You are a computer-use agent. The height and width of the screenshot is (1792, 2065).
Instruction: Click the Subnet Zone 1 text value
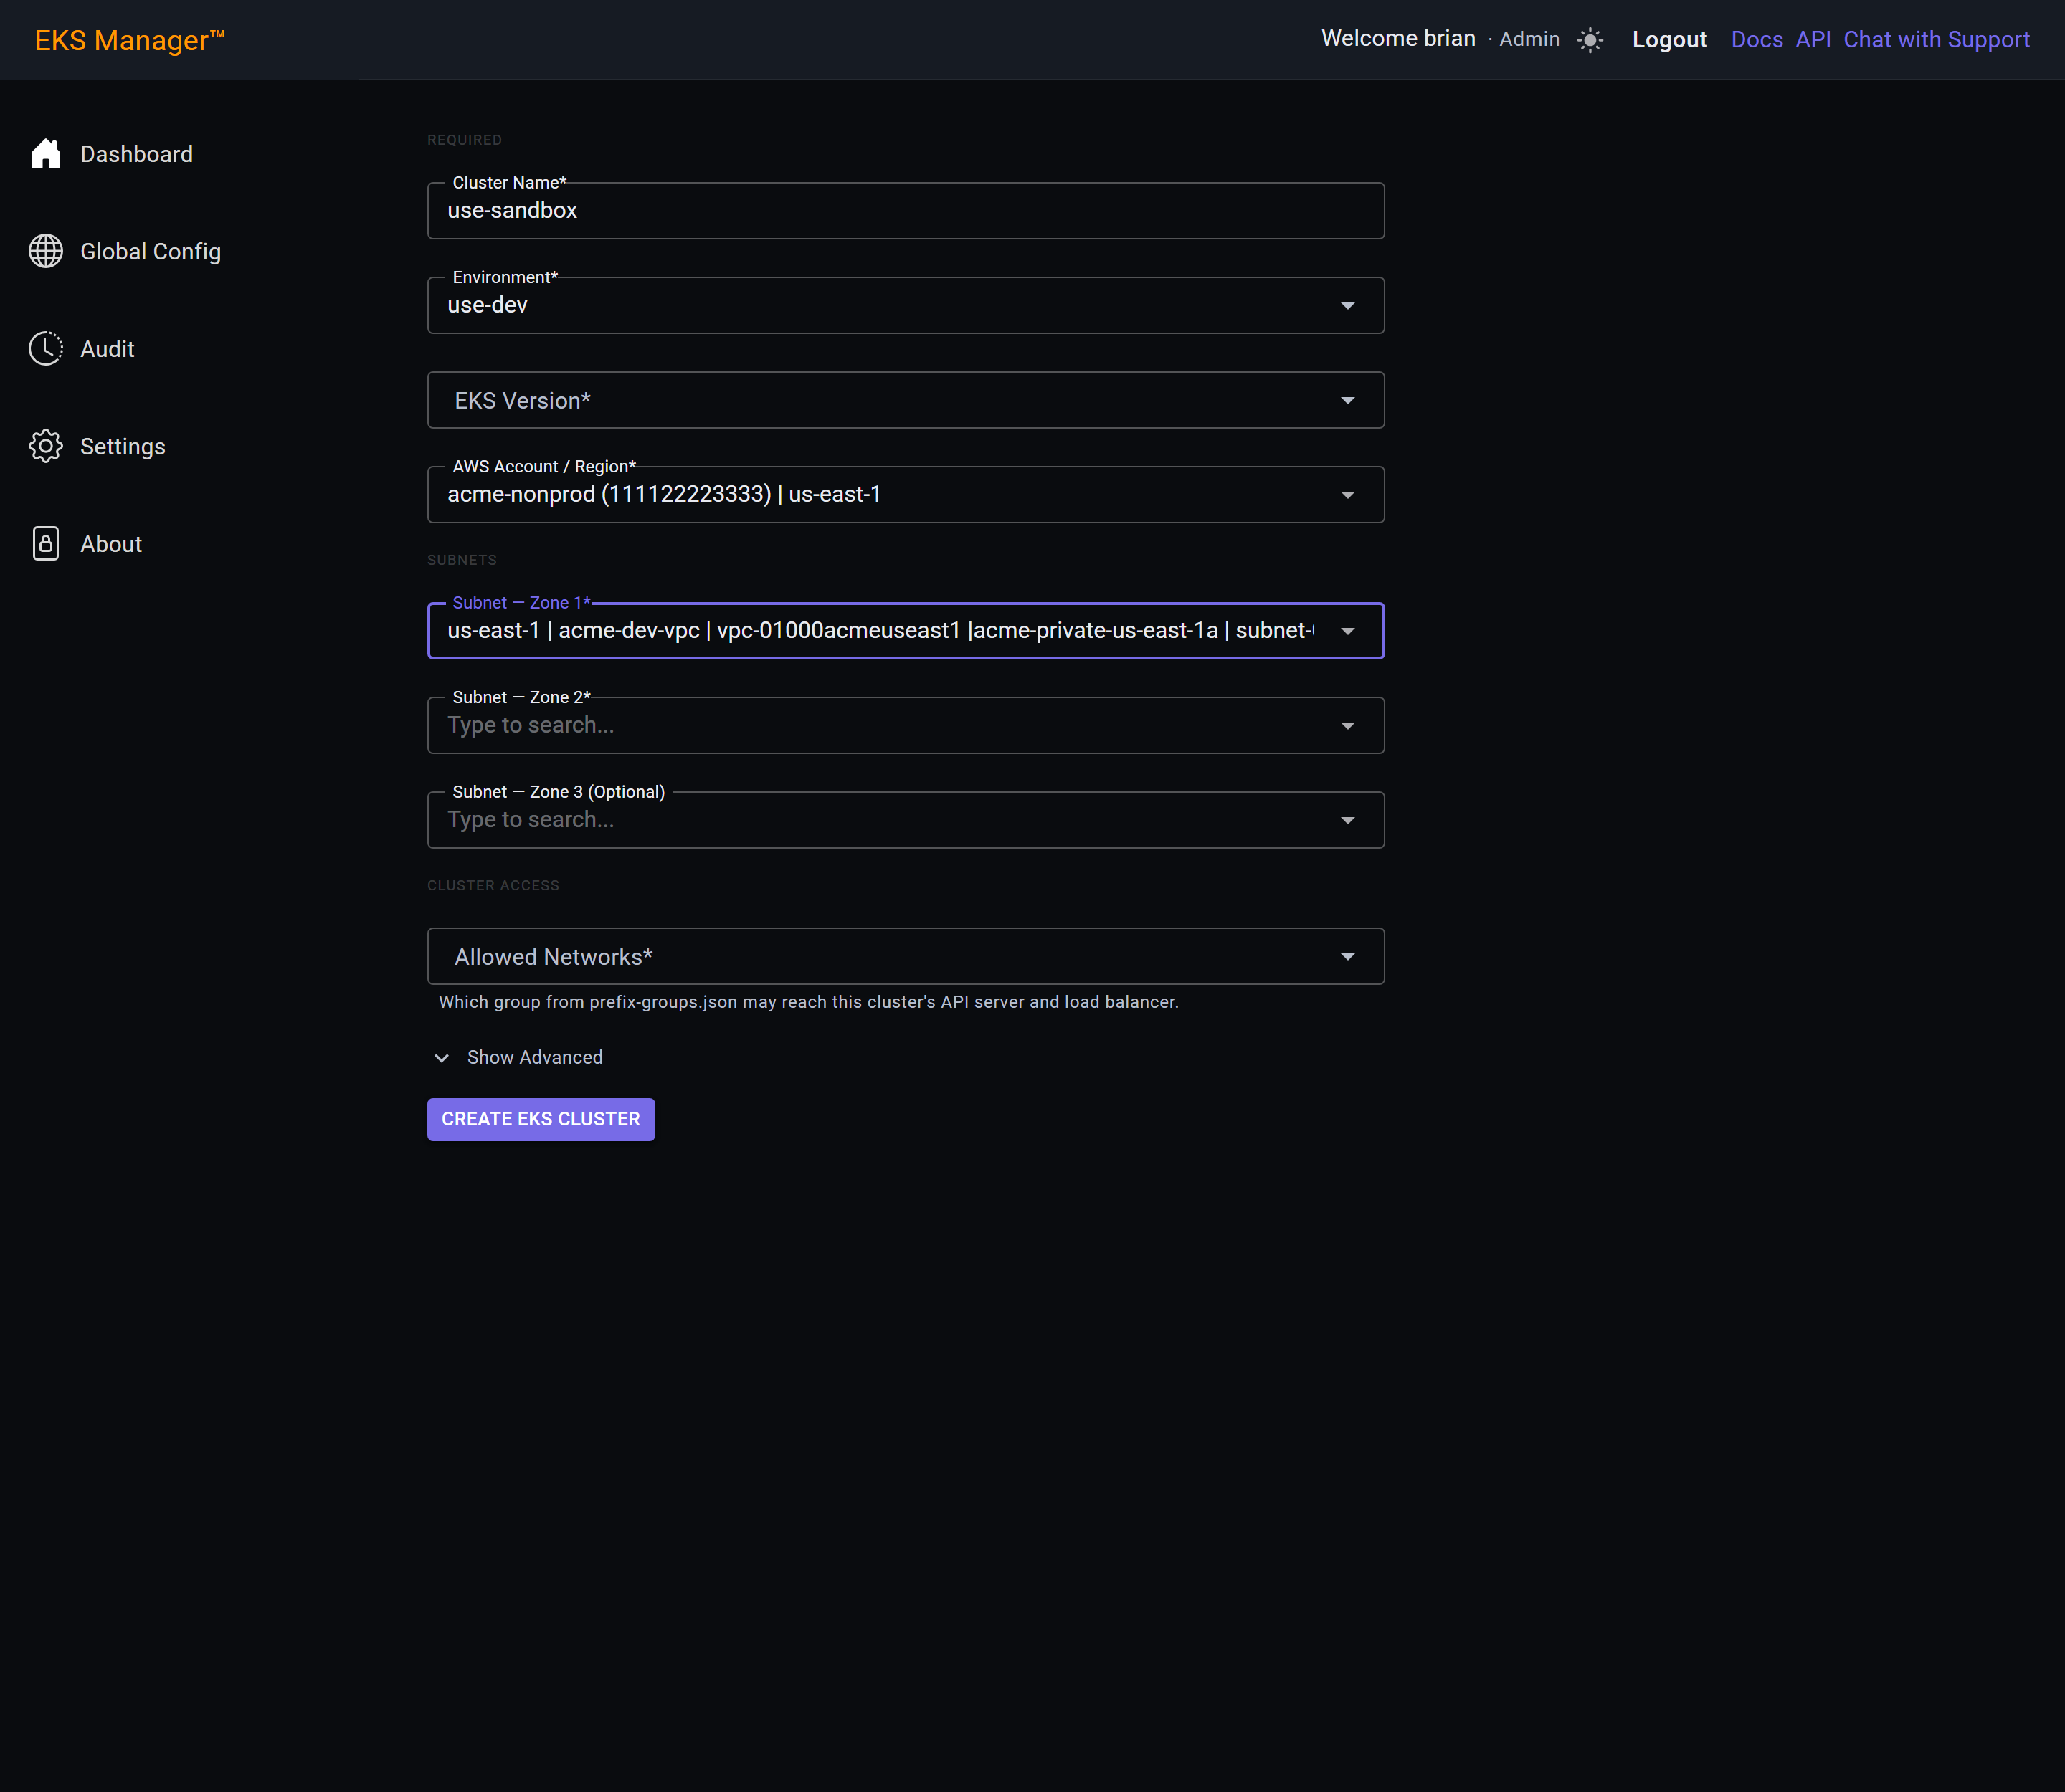click(880, 630)
